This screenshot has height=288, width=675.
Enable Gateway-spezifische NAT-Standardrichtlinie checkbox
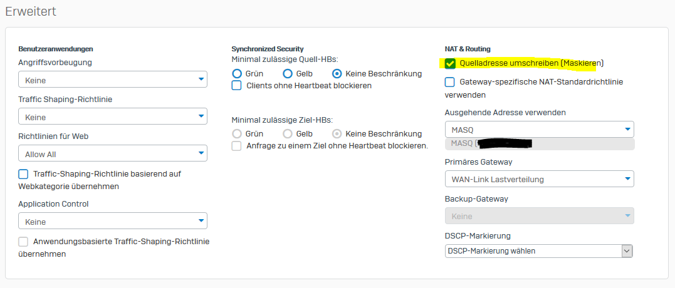(x=450, y=82)
